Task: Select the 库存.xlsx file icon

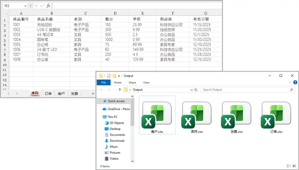Action: [x=197, y=115]
